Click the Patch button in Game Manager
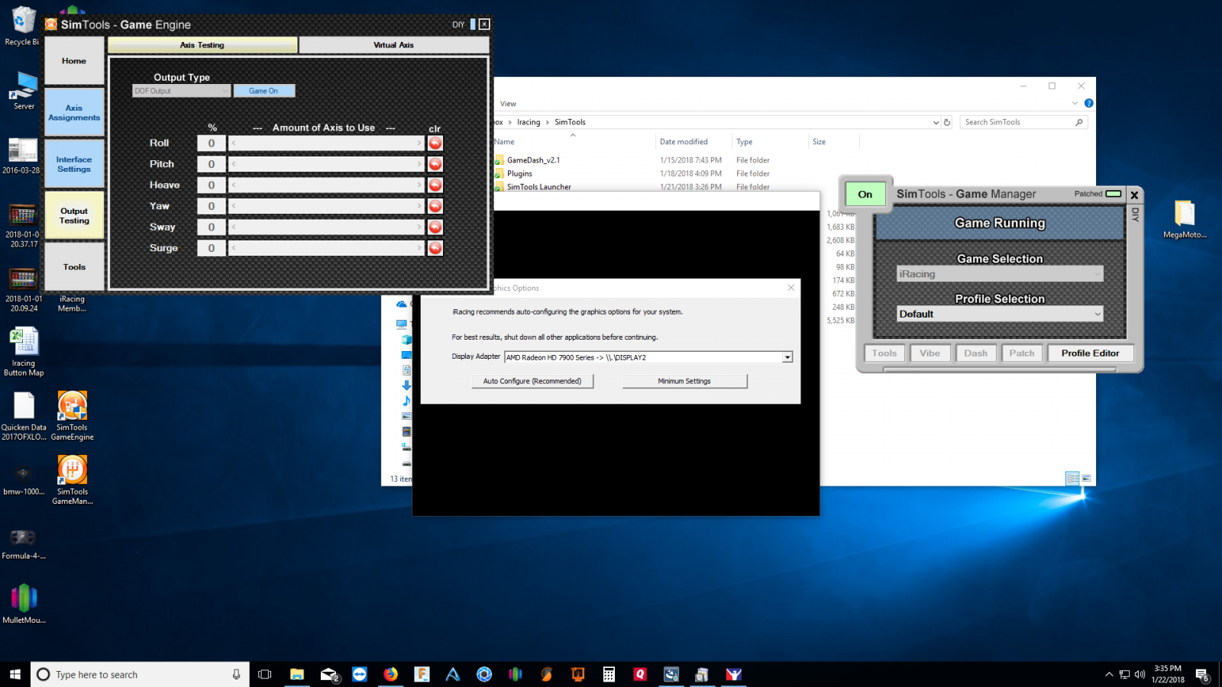Viewport: 1222px width, 687px height. 1022,353
